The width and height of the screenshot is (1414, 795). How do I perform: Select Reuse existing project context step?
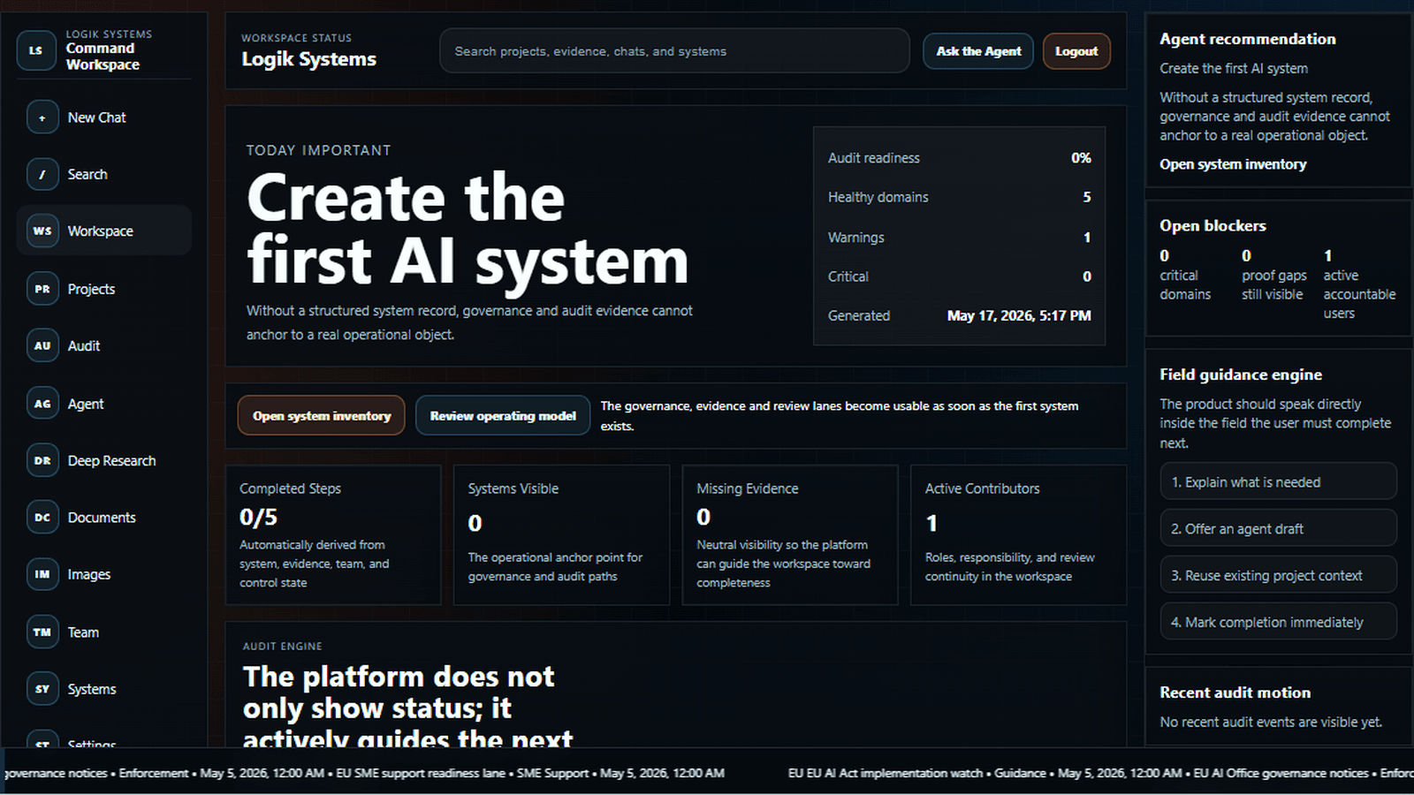pyautogui.click(x=1278, y=575)
